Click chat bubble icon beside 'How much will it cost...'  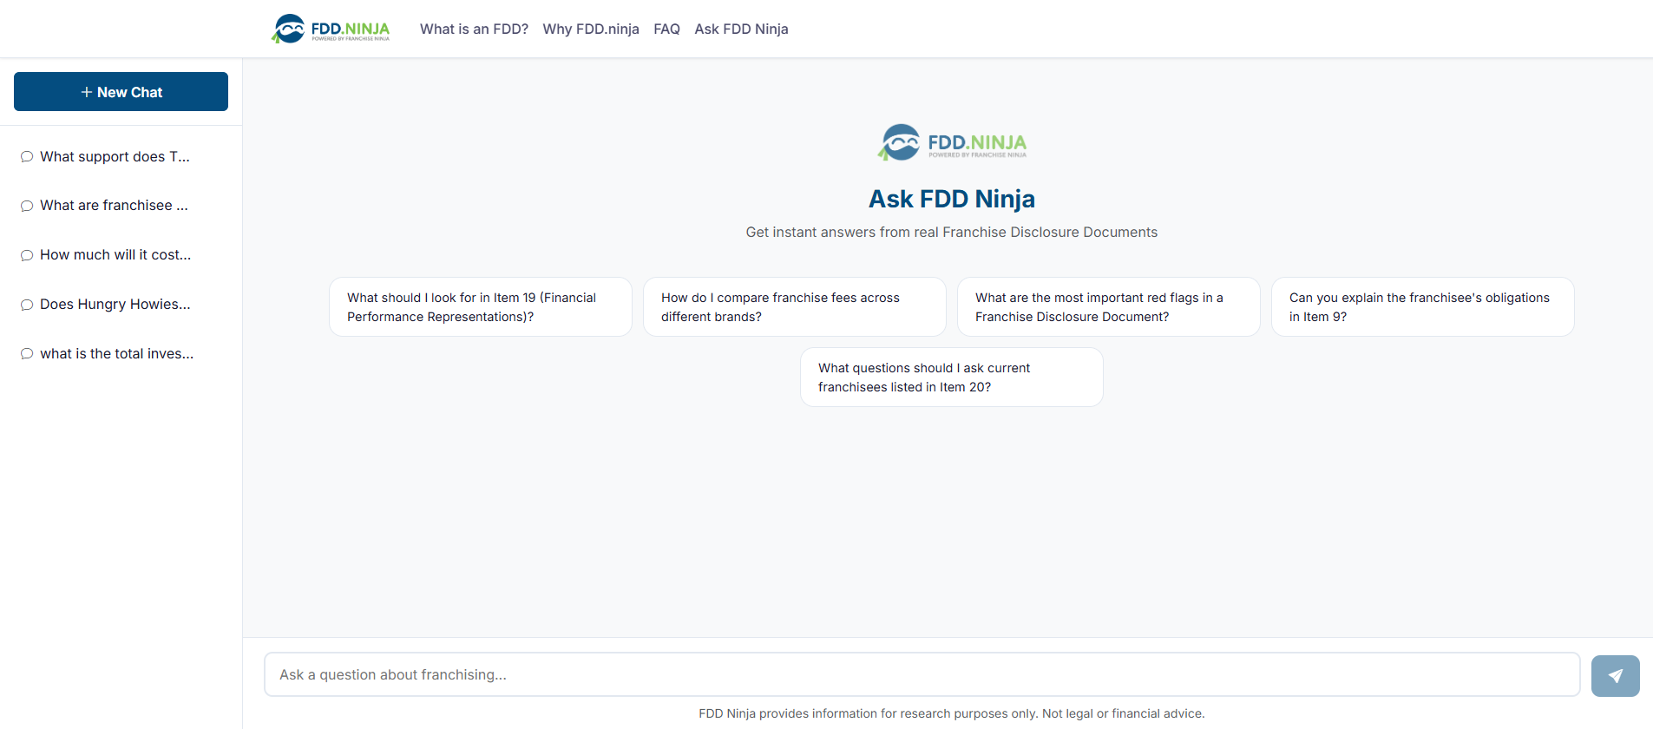pyautogui.click(x=27, y=255)
